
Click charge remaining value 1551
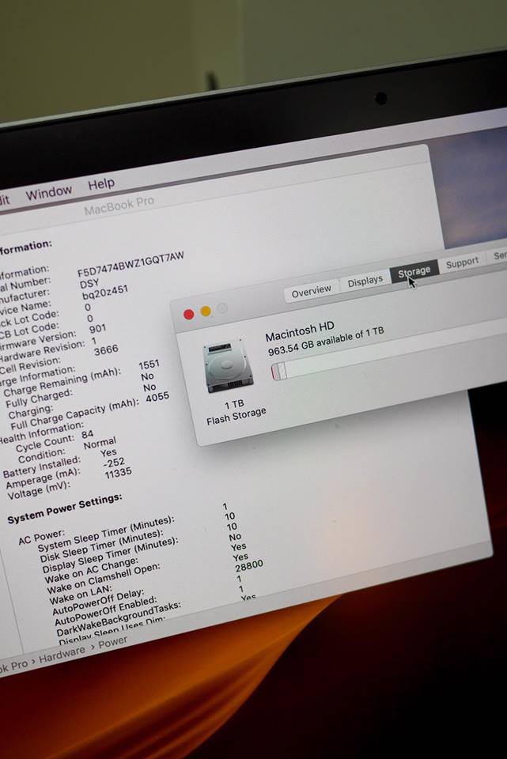click(x=149, y=364)
